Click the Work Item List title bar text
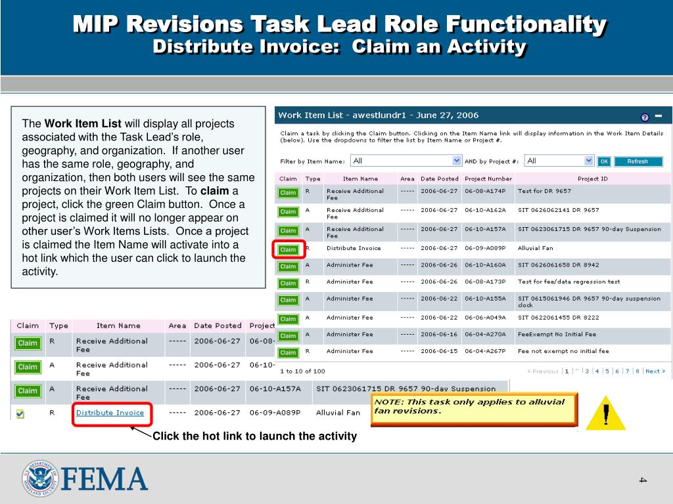673x504 pixels. (378, 115)
